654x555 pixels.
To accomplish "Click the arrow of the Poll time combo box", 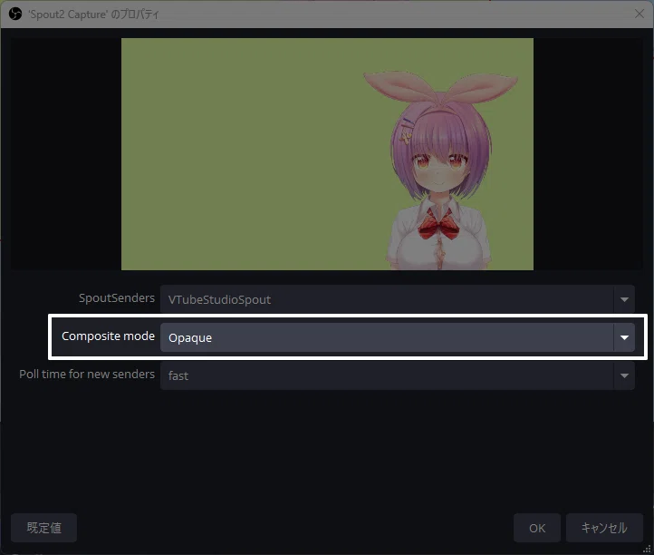I will point(624,375).
